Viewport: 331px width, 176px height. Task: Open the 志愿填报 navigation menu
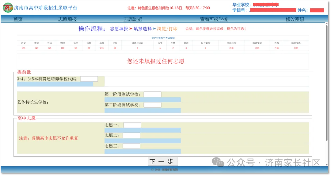click(x=67, y=19)
